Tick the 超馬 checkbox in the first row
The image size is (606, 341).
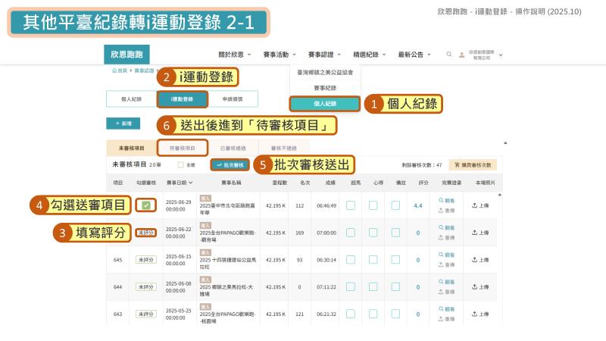click(x=350, y=205)
